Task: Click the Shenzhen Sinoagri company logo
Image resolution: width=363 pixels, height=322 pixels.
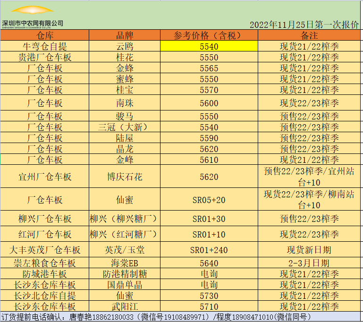Action: [x=32, y=16]
